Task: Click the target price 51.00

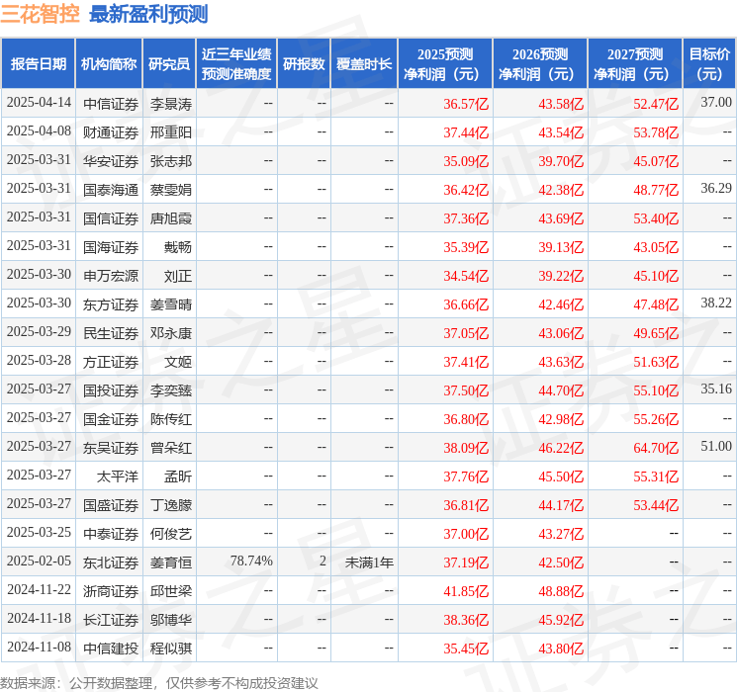Action: [x=716, y=446]
